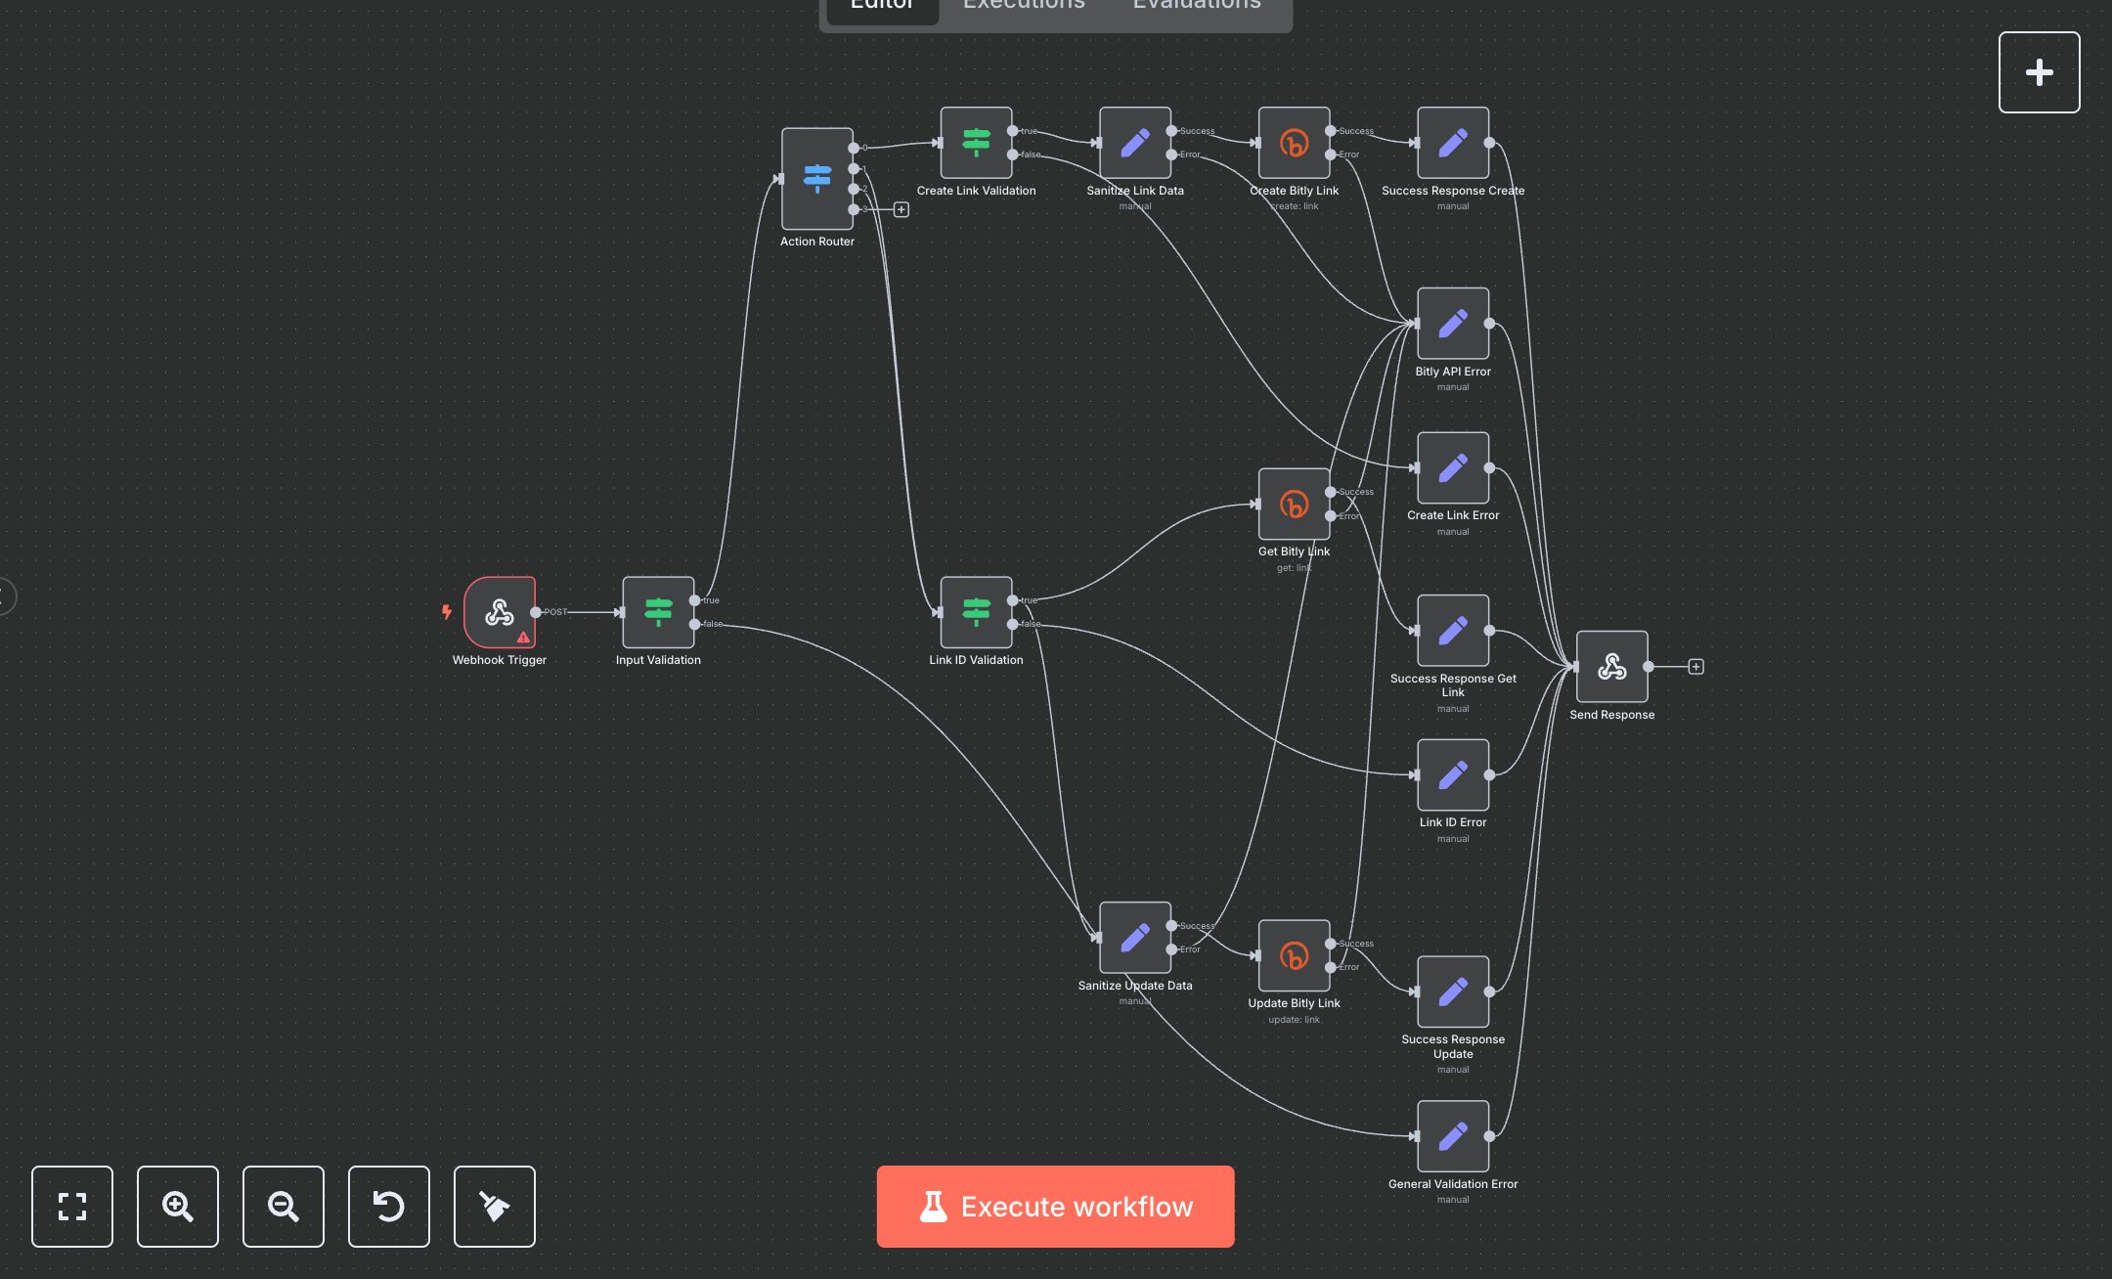The image size is (2112, 1279).
Task: Open the Sanitize Link Data code node
Action: pos(1134,143)
